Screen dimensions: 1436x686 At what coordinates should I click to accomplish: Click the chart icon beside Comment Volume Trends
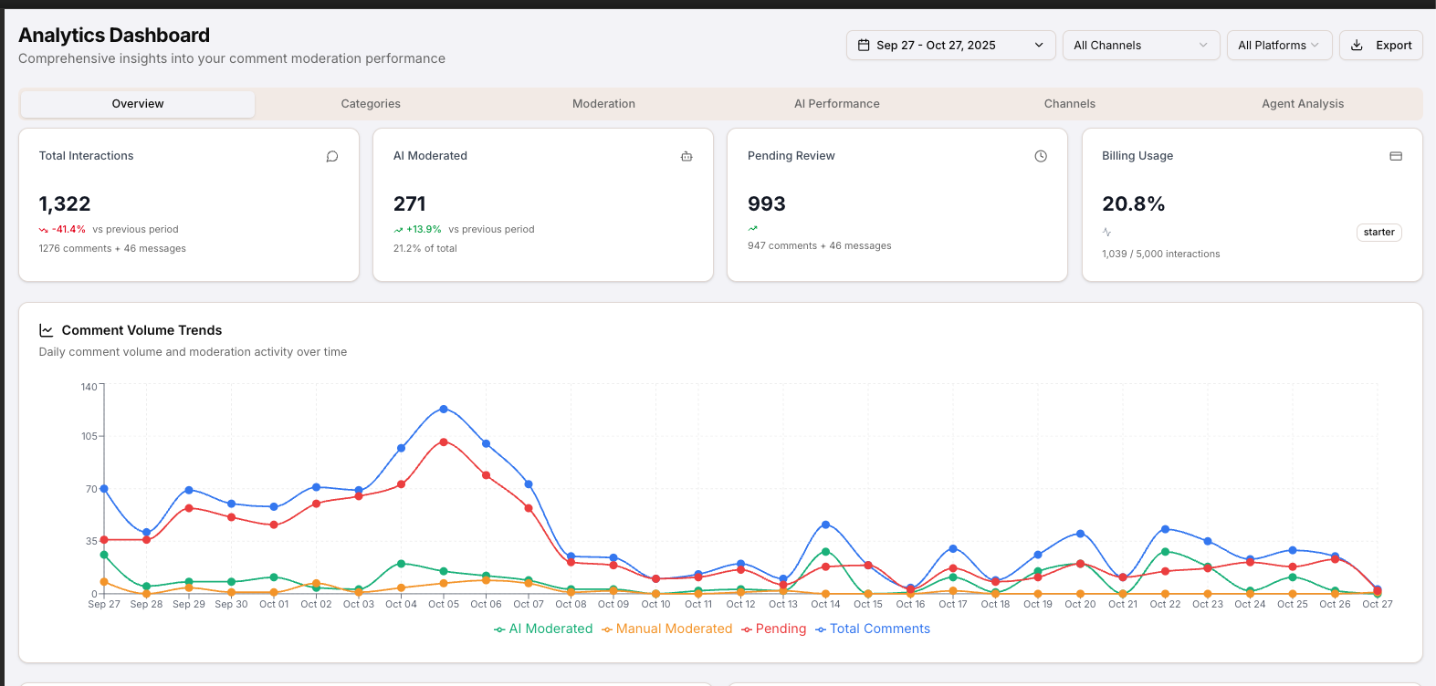[47, 330]
